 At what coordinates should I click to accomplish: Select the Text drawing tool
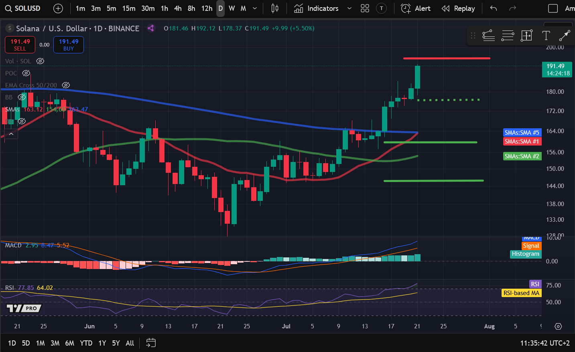tap(546, 36)
